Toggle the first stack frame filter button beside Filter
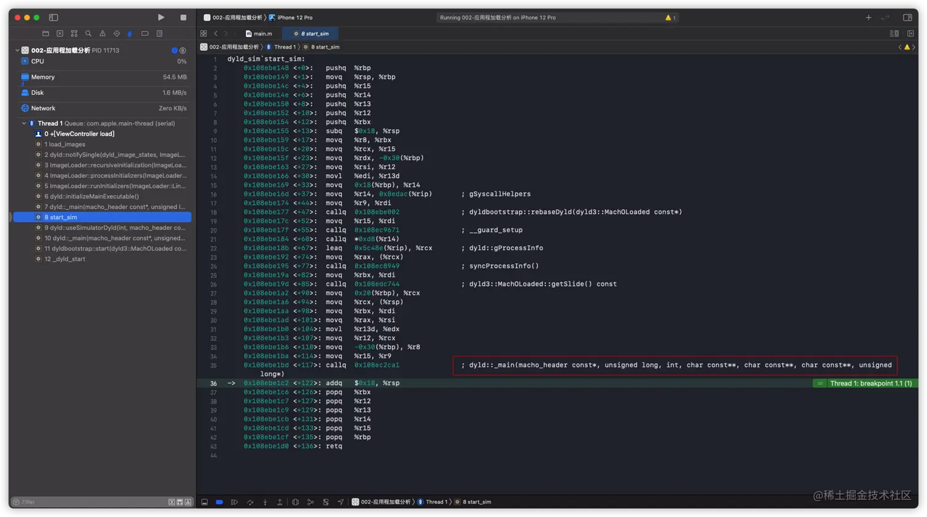Viewport: 927px width, 517px height. [x=172, y=502]
